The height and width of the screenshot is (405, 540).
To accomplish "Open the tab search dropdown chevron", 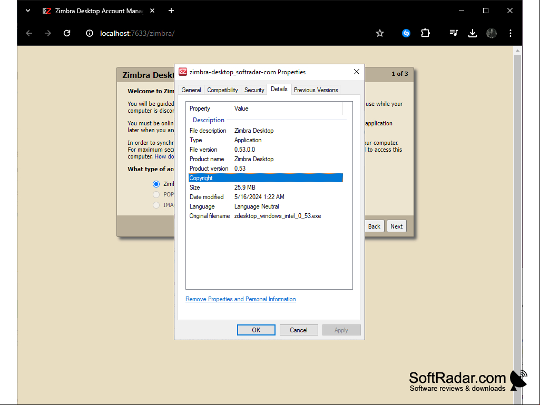I will (28, 11).
